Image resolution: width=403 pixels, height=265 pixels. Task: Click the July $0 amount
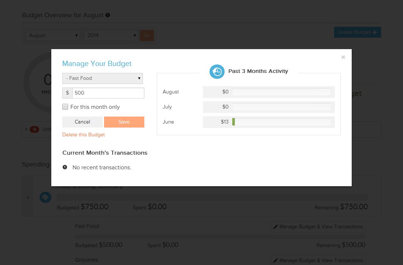225,107
